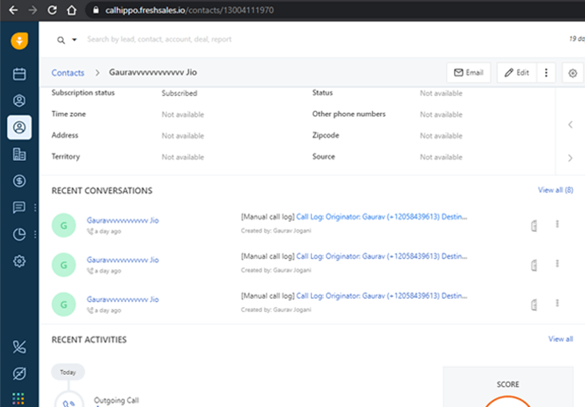
Task: Click the phone dialer icon in sidebar
Action: 19,347
